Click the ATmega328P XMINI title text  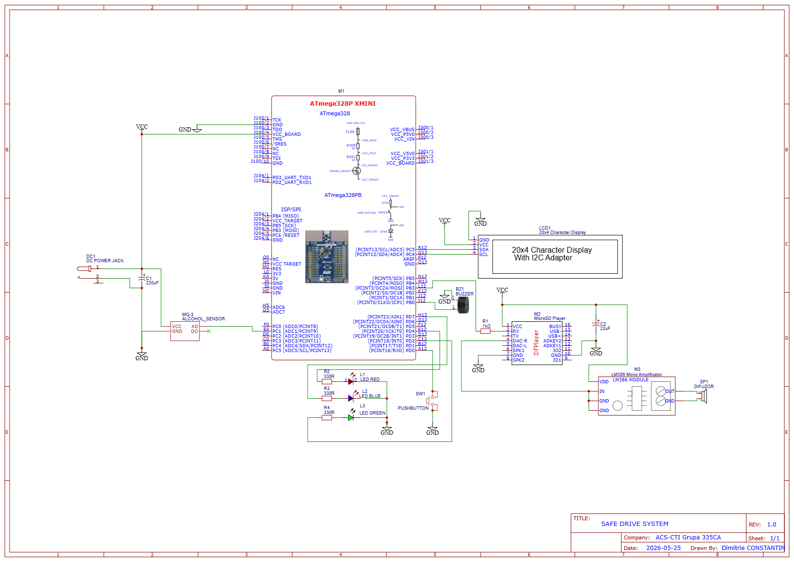pos(343,104)
